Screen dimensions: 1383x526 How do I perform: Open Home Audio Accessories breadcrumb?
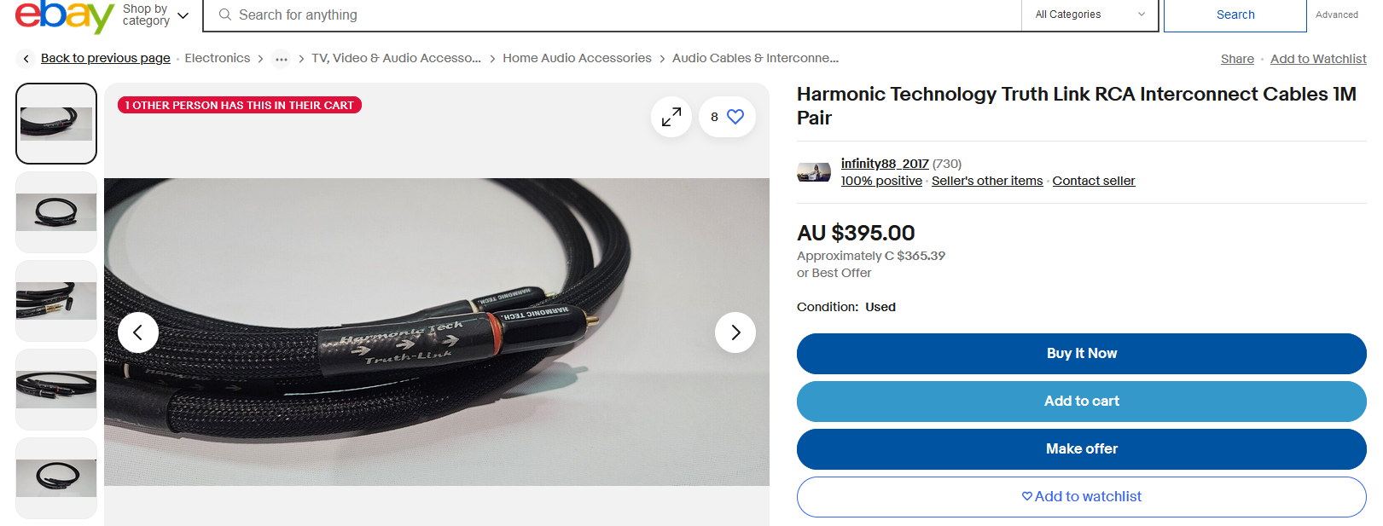click(x=577, y=58)
